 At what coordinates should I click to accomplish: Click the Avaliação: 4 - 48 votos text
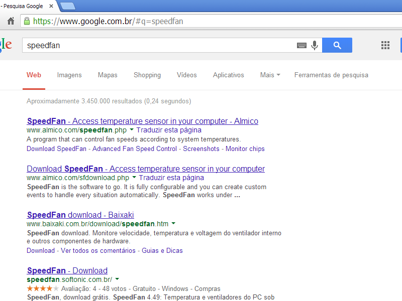(x=94, y=289)
